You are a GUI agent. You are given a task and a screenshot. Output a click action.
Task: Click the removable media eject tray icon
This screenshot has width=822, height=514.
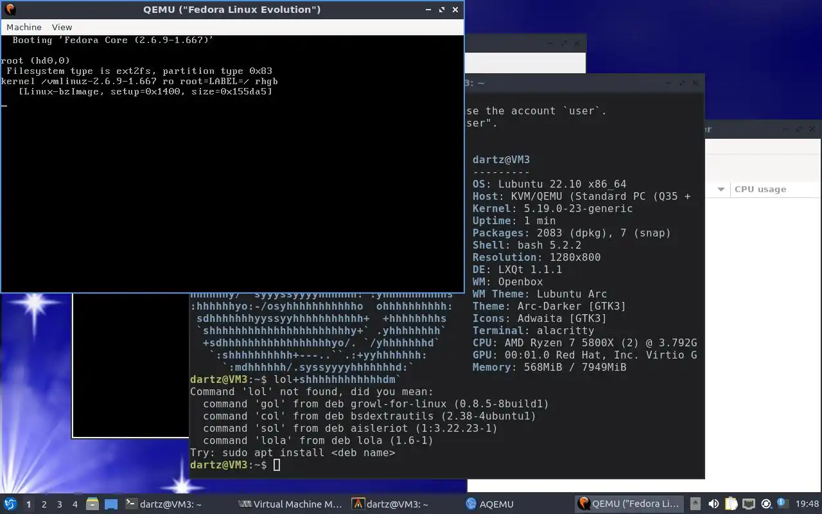click(695, 504)
